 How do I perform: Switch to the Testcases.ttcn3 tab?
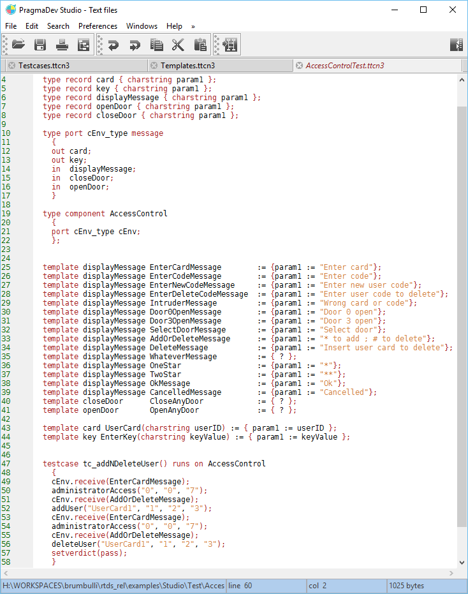pos(44,66)
